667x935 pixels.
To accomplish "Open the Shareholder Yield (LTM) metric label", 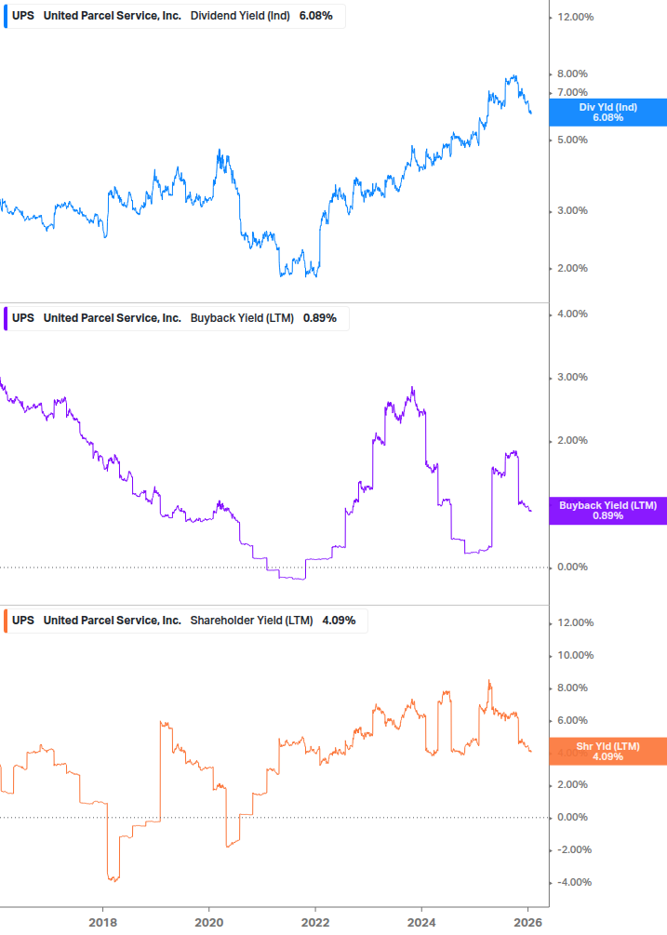I will pos(251,620).
